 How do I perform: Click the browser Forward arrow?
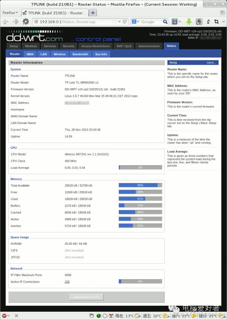pos(16,22)
